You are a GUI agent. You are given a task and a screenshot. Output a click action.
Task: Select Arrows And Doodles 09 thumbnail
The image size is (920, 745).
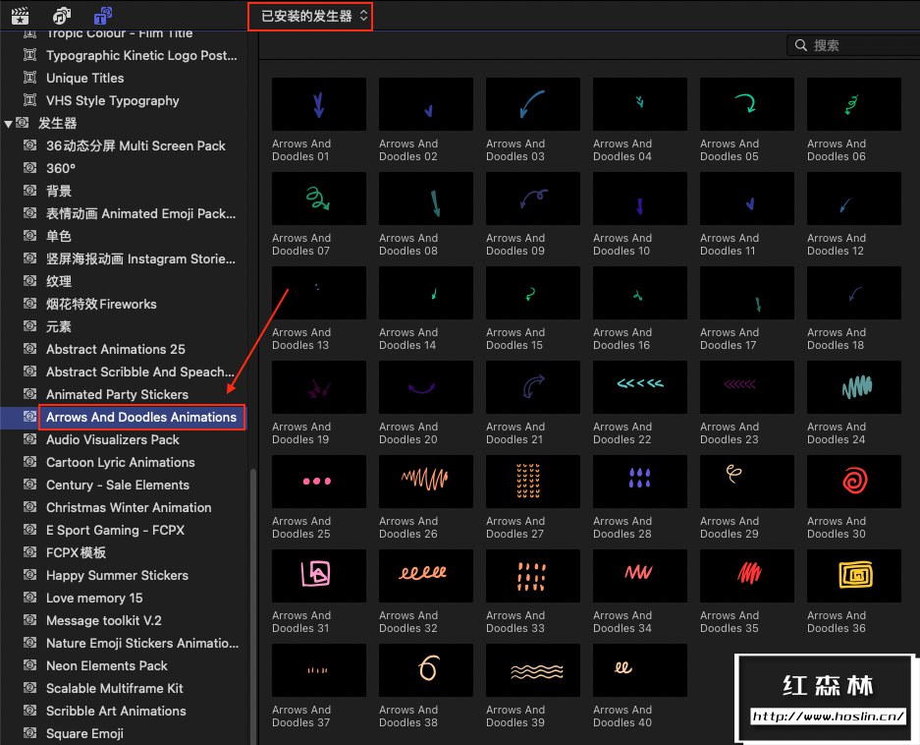(533, 199)
